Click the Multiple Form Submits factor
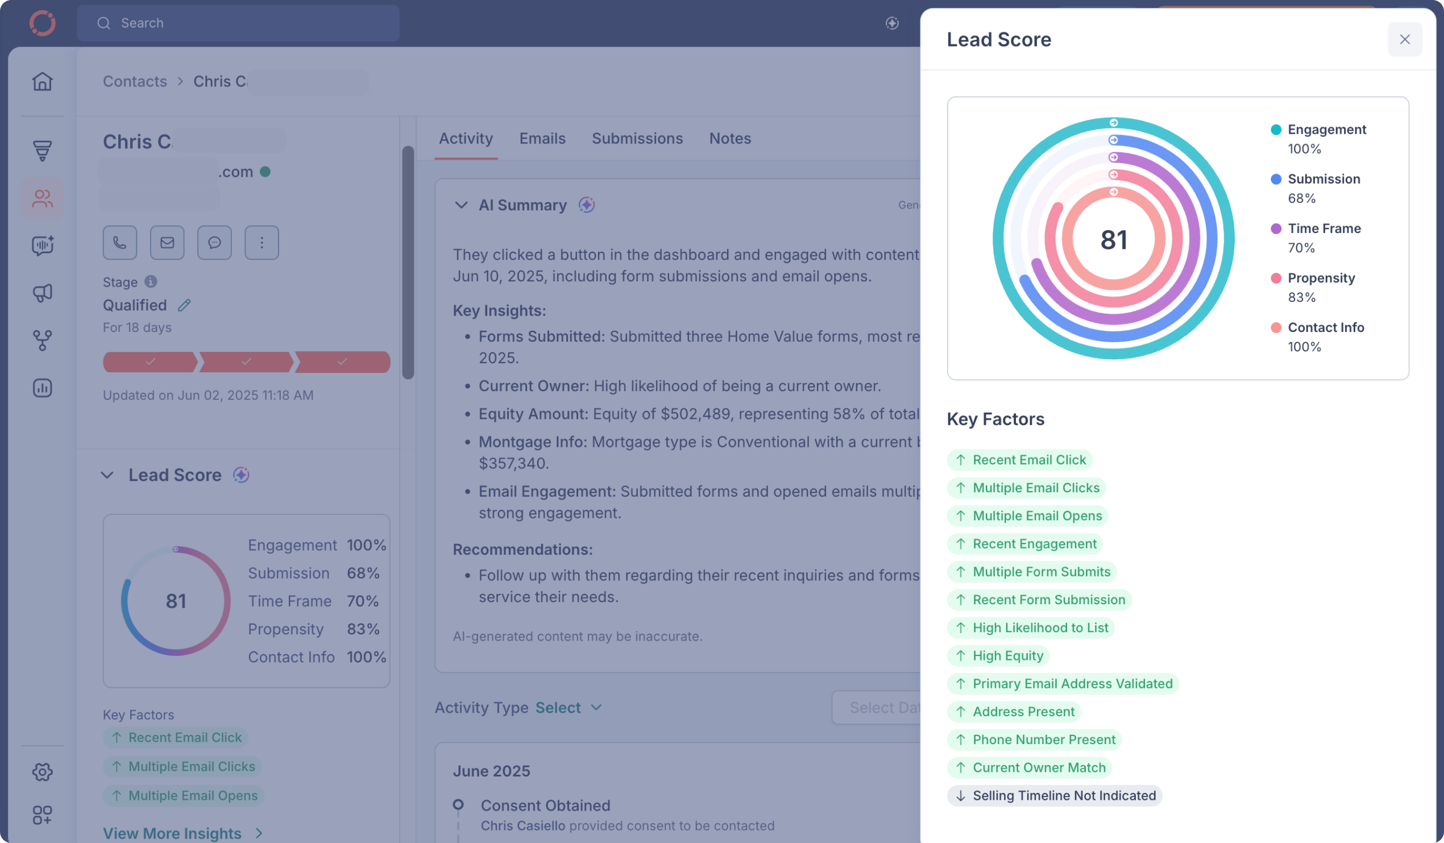 tap(1032, 572)
